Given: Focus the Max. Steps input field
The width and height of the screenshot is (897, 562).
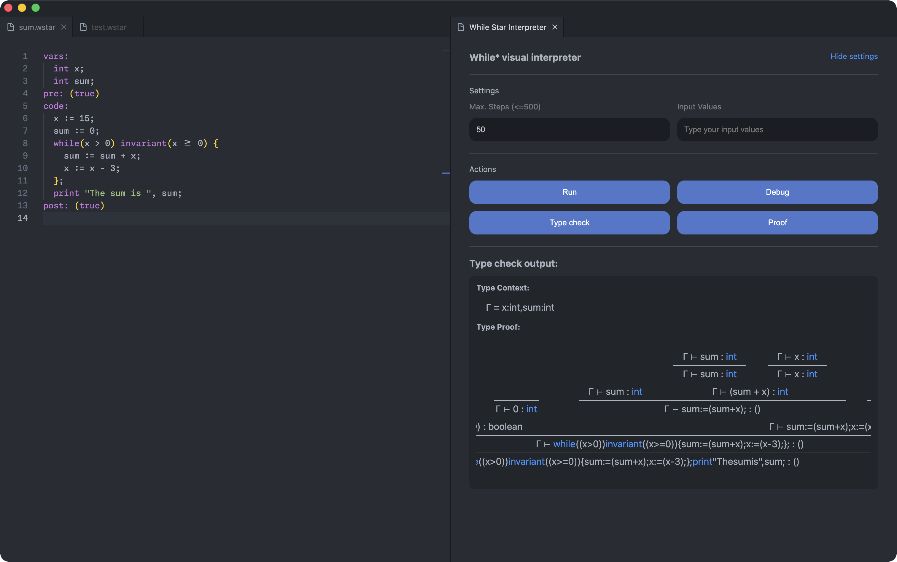Looking at the screenshot, I should pyautogui.click(x=569, y=130).
